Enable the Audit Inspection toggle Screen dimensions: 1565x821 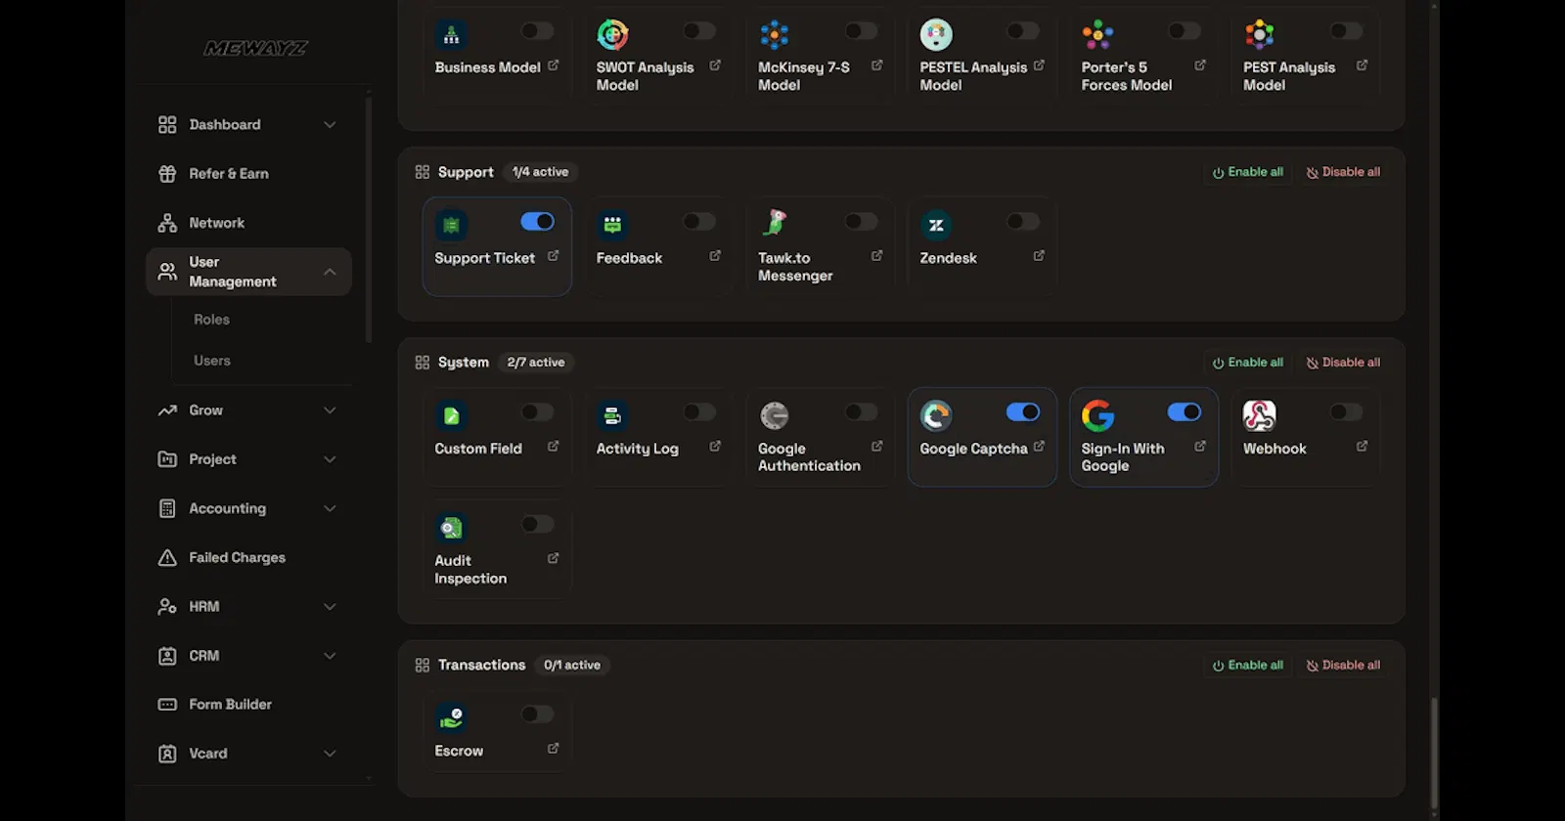click(x=538, y=525)
